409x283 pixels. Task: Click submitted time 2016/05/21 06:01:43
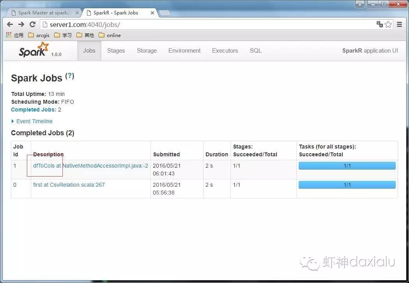pos(166,170)
